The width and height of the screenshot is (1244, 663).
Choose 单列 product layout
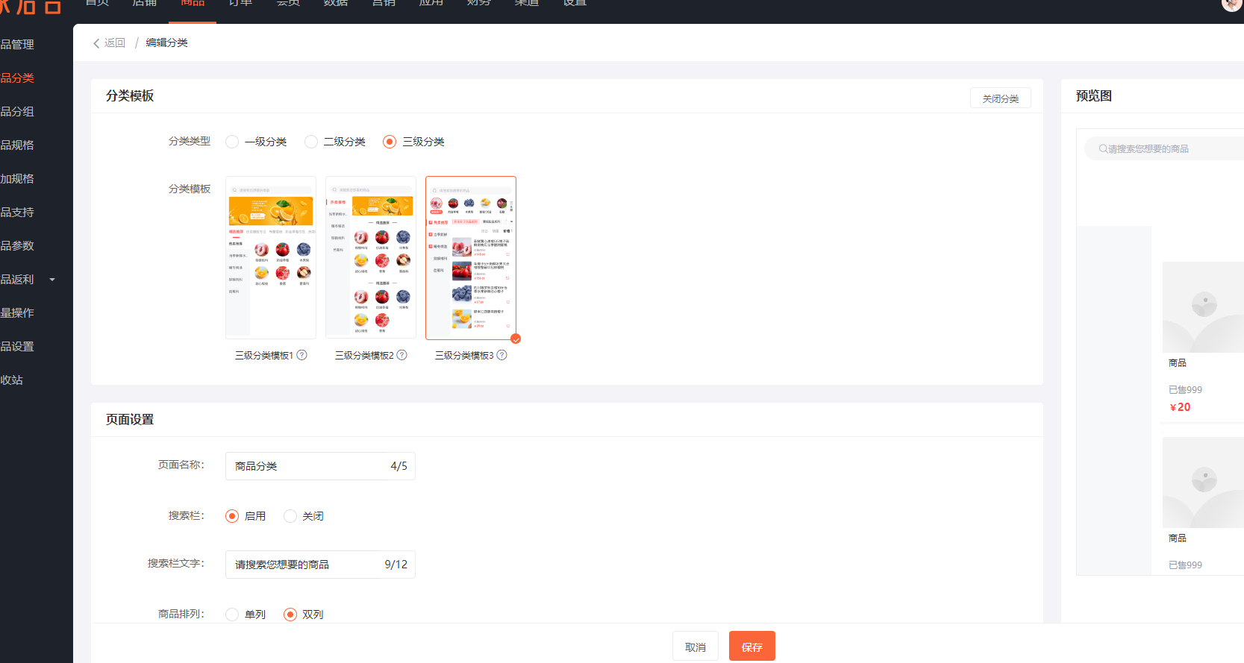coord(233,615)
